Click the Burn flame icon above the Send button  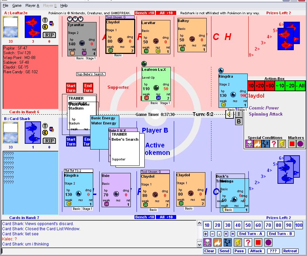[x=217, y=242]
